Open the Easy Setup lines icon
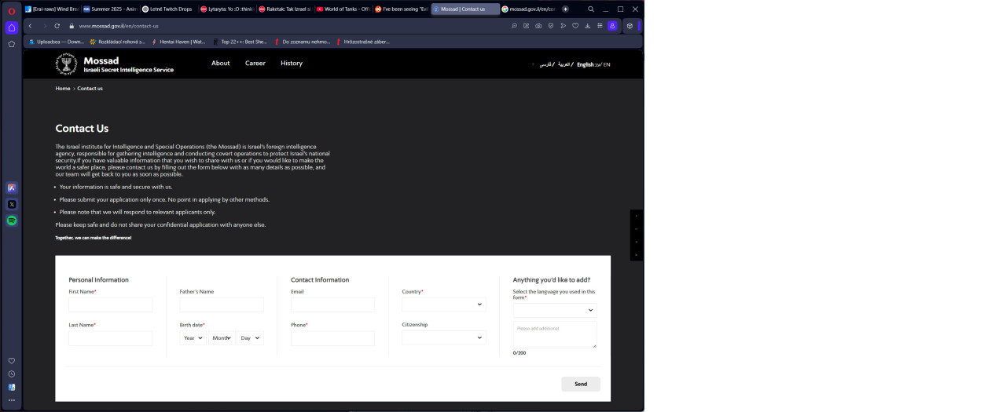The image size is (1006, 412). [600, 26]
